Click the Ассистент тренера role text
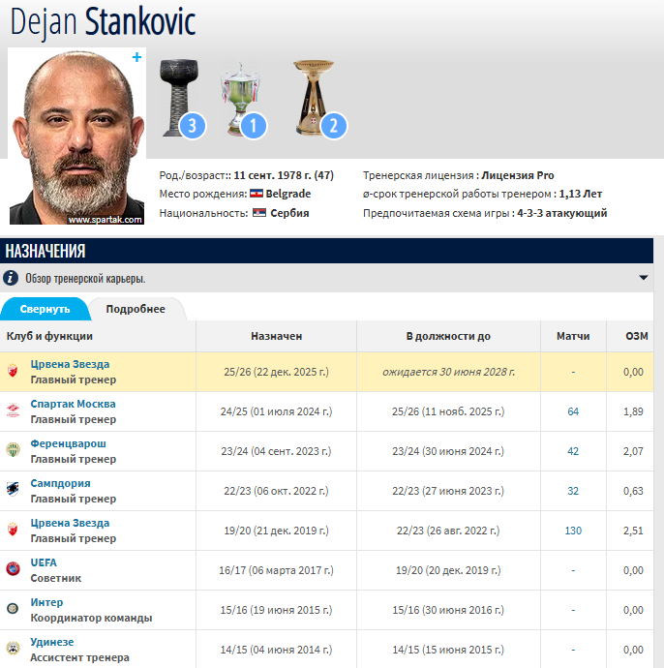This screenshot has height=668, width=664. [x=79, y=657]
